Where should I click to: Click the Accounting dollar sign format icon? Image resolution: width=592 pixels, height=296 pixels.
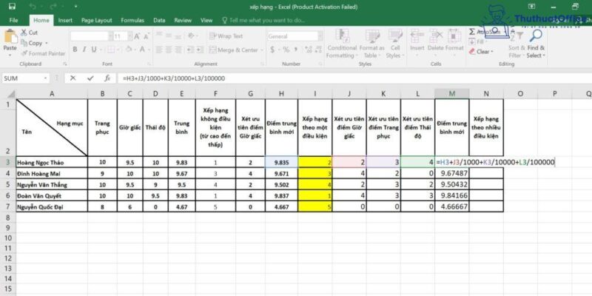pyautogui.click(x=272, y=50)
